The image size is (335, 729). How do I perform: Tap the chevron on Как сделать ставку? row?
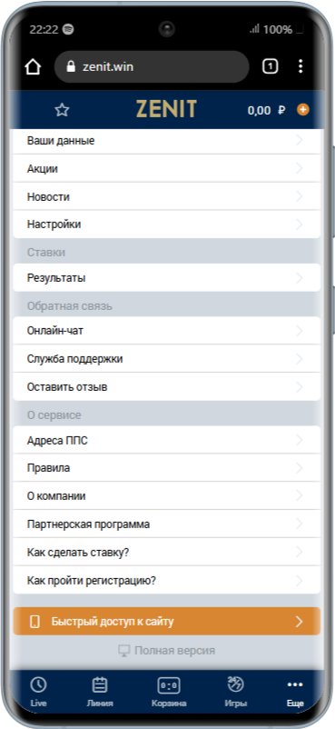(300, 553)
